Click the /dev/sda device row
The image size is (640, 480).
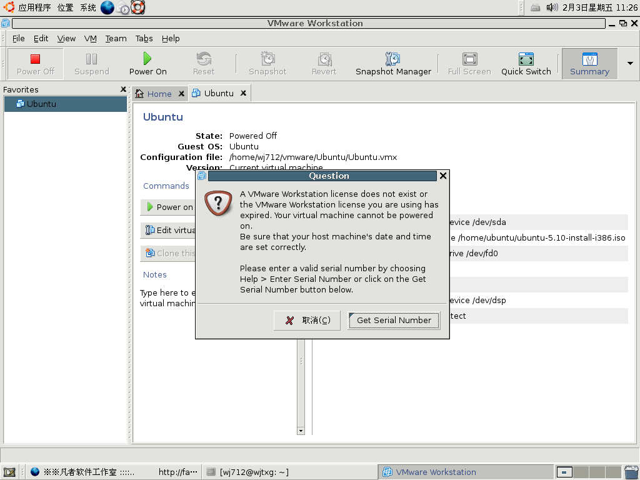click(x=539, y=222)
